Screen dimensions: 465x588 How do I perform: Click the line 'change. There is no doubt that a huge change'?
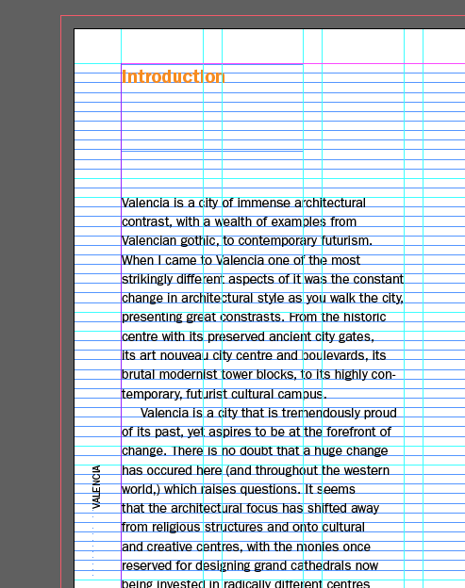(255, 450)
